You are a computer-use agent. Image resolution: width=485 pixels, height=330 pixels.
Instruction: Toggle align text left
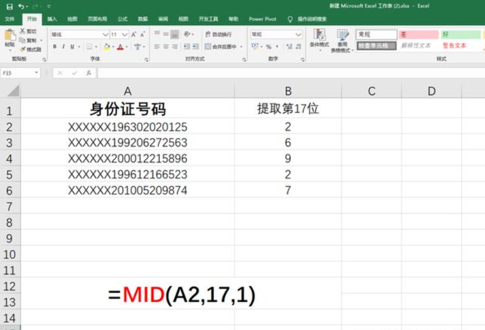point(157,46)
